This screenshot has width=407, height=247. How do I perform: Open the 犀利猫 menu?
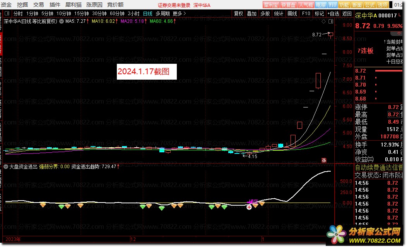pos(74,5)
